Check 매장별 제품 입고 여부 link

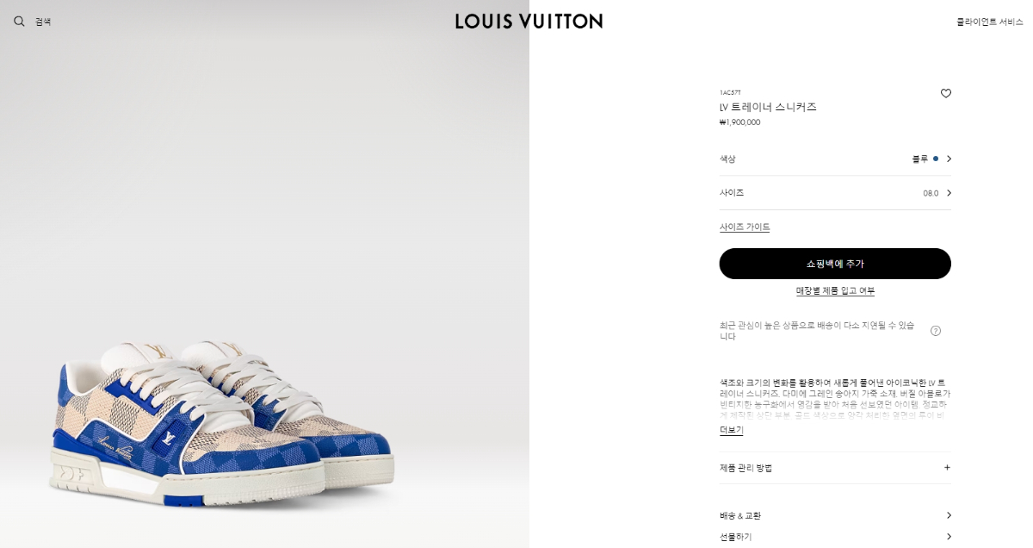[835, 291]
